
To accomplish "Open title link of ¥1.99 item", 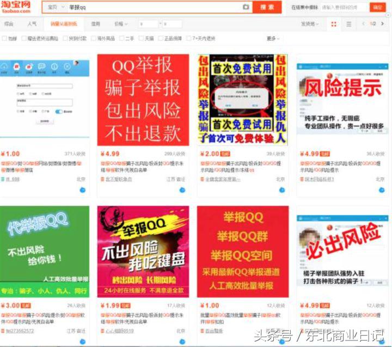I will 142,318.
